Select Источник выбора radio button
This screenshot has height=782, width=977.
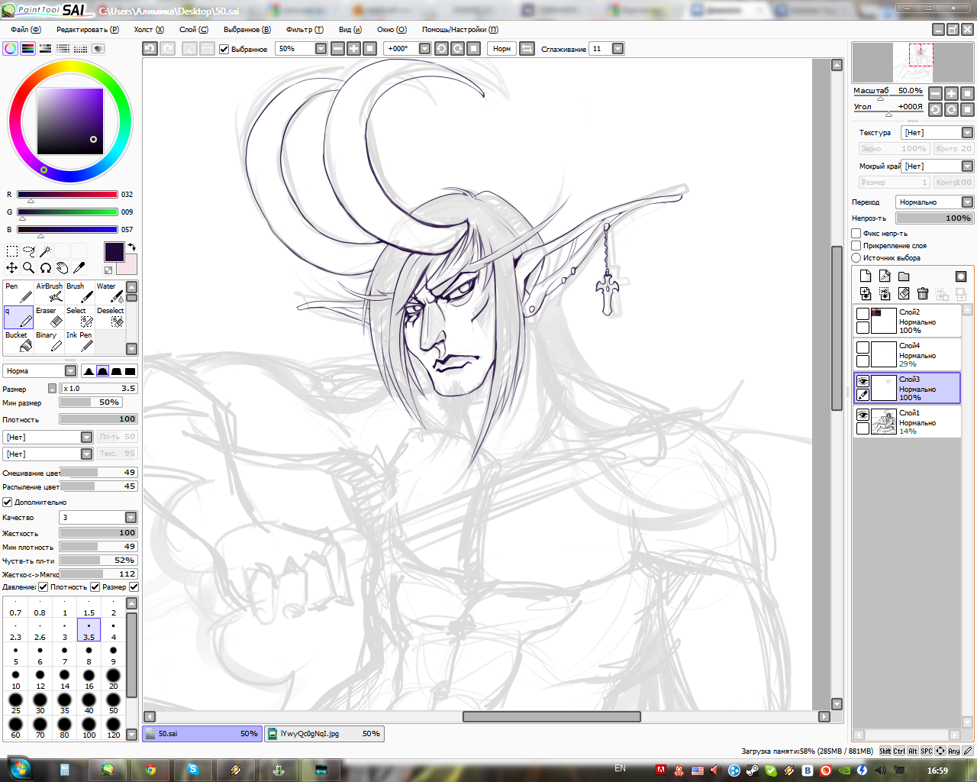(856, 258)
